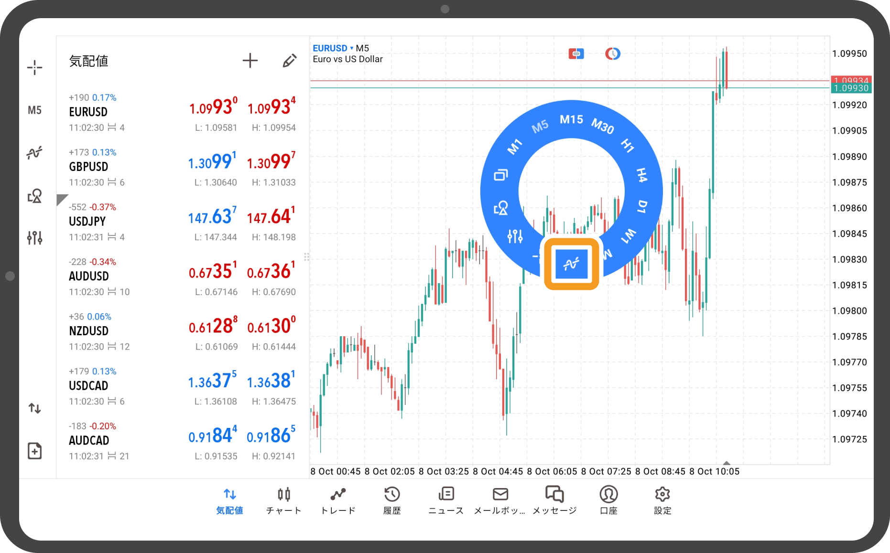
Task: Tap the objects icon in radial menu
Action: coord(501,208)
